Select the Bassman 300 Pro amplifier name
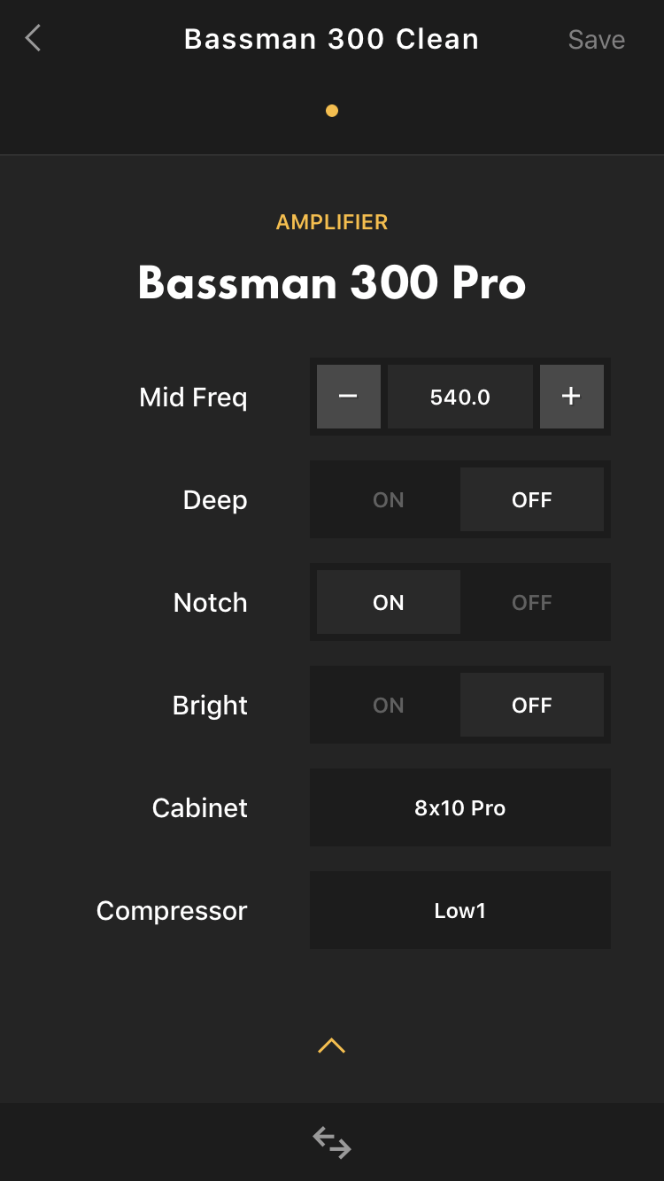Image resolution: width=664 pixels, height=1181 pixels. pyautogui.click(x=332, y=283)
